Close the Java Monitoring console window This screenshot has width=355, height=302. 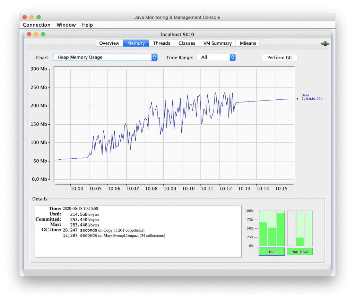25,17
